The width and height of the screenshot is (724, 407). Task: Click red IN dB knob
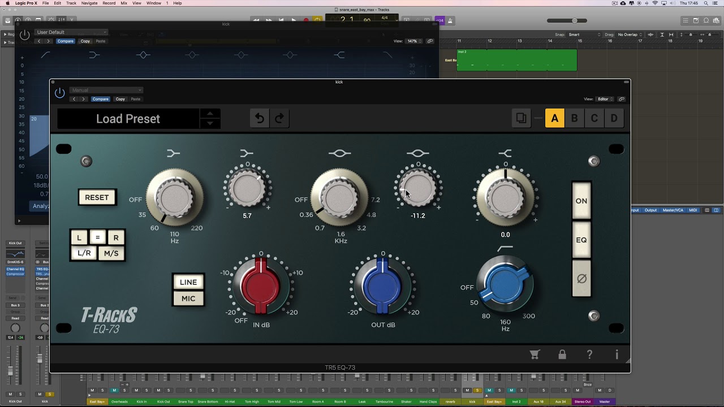point(261,285)
